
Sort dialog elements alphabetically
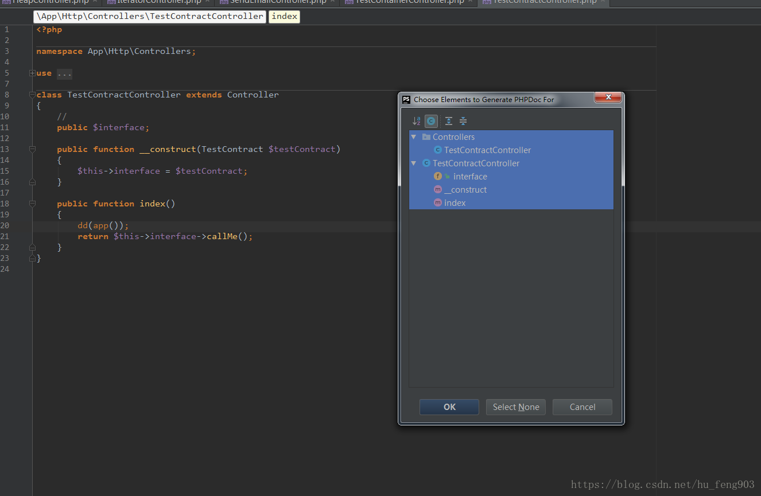[x=416, y=121]
